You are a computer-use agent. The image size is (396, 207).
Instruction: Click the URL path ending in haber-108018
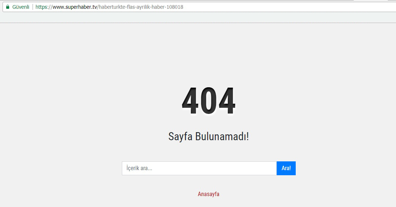[x=141, y=7]
